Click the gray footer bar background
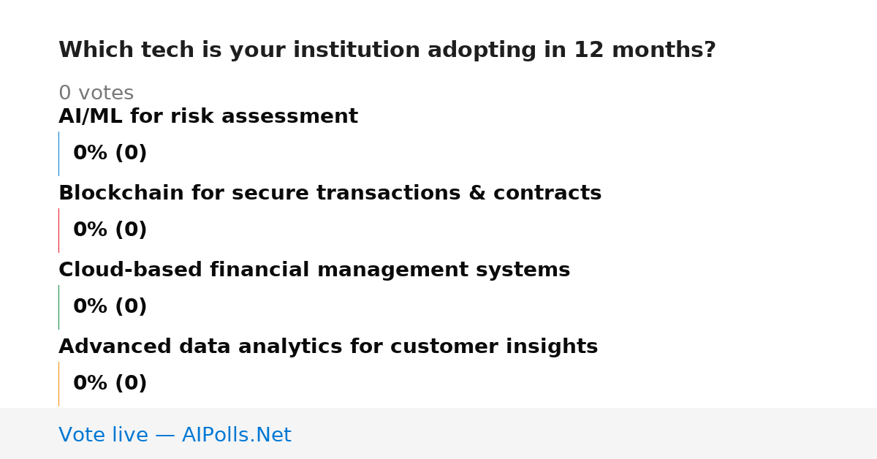The height and width of the screenshot is (459, 877). (x=585, y=433)
